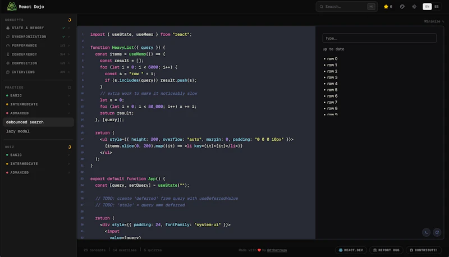Open the React Dojo logo icon

(12, 6)
